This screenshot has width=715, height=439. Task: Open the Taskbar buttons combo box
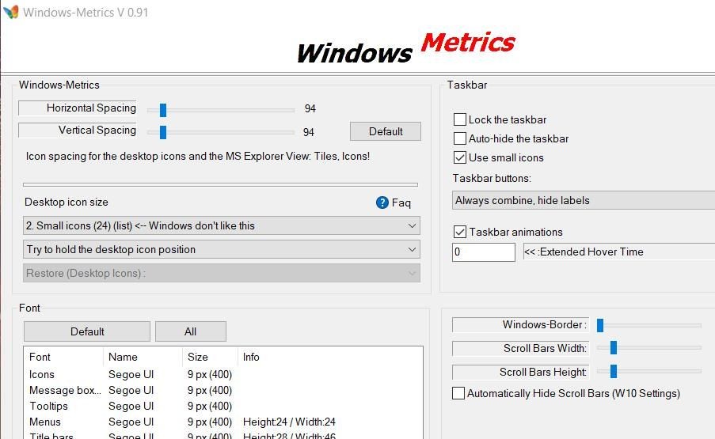[584, 200]
